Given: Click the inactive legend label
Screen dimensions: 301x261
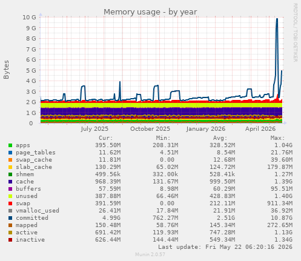Looking at the screenshot, I should [x=30, y=240].
